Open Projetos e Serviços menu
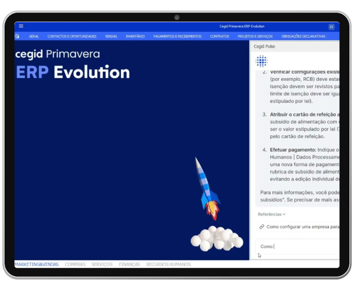This screenshot has height=290, width=354. pyautogui.click(x=255, y=36)
